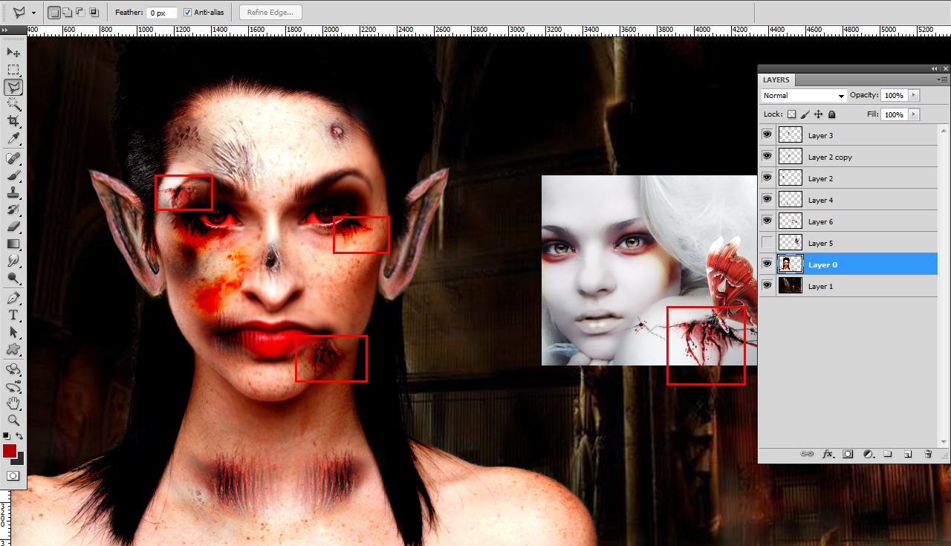Show Layer 5 visibility
951x546 pixels.
pyautogui.click(x=767, y=243)
